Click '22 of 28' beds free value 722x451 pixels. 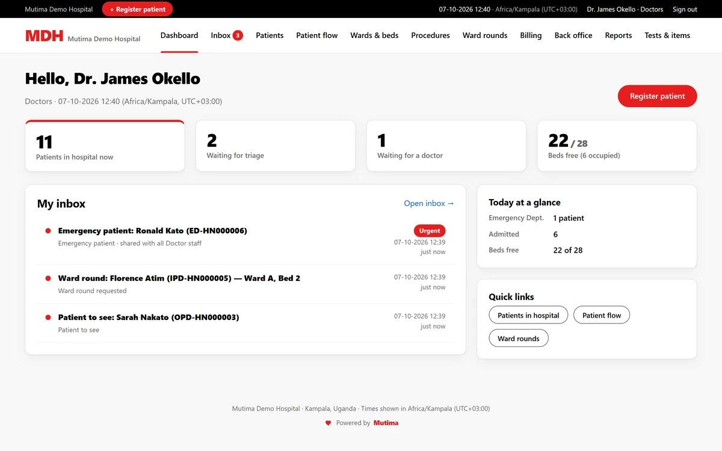568,250
